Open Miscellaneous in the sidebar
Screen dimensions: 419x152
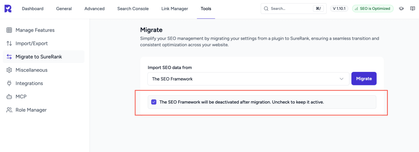point(43,70)
